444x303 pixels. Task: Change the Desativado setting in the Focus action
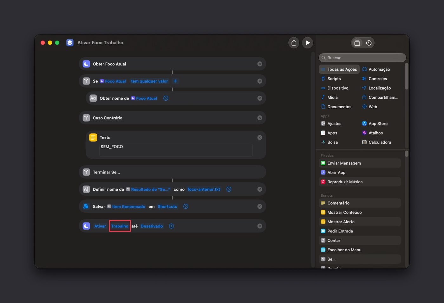tap(152, 226)
